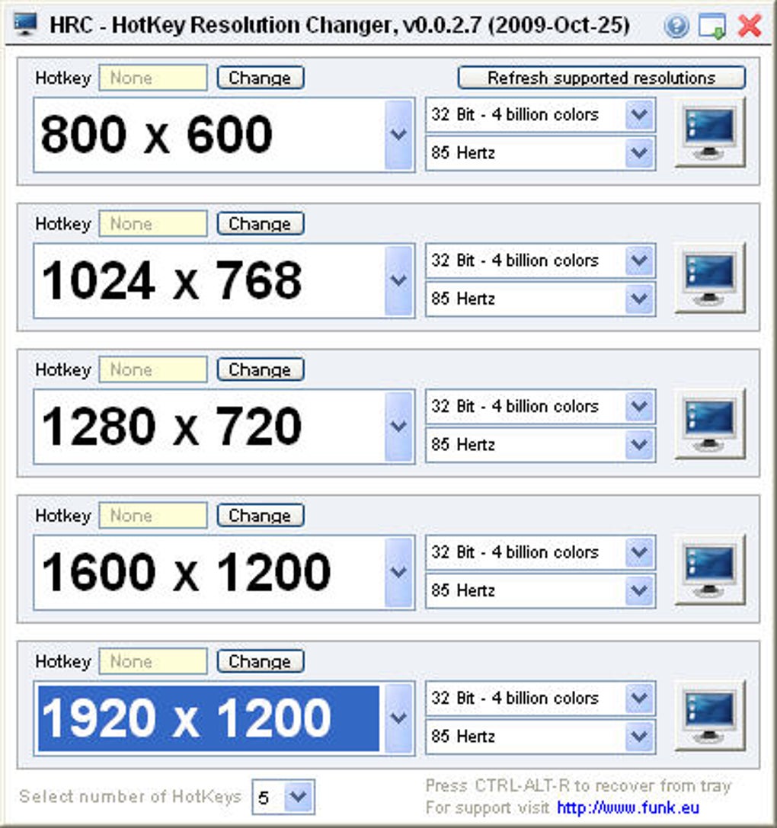This screenshot has width=777, height=828.
Task: Expand refresh rate dropdown in 1280 x 720 row
Action: 639,445
